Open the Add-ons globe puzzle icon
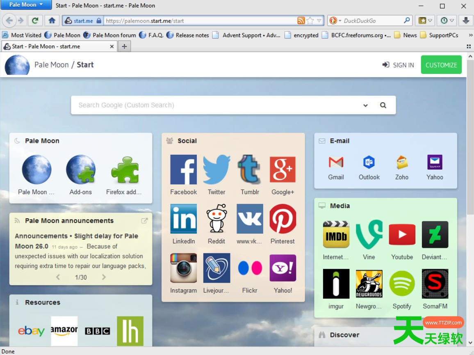474x355 pixels. click(81, 169)
